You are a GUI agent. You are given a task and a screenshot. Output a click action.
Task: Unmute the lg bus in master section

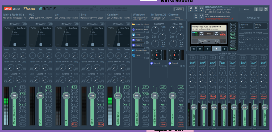(202, 96)
